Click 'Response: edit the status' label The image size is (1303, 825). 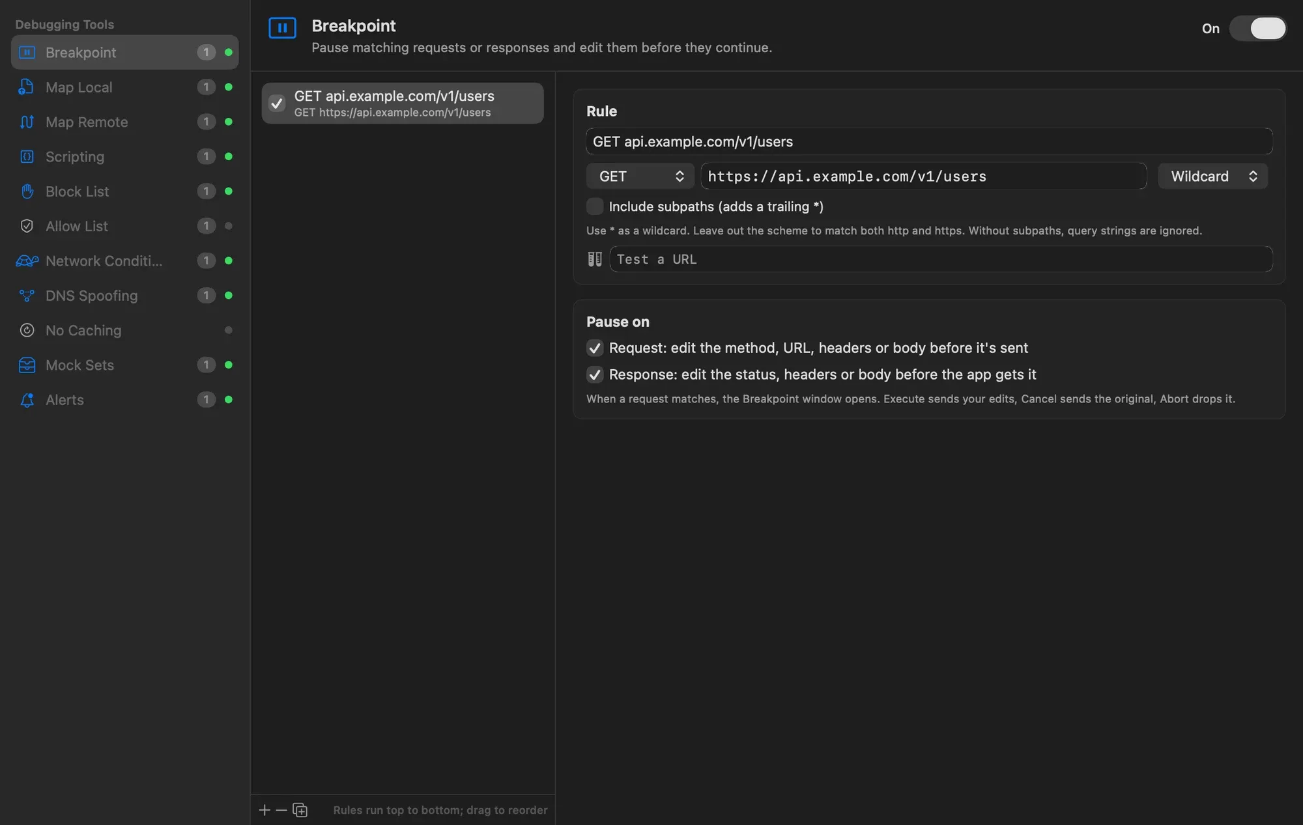coord(822,374)
